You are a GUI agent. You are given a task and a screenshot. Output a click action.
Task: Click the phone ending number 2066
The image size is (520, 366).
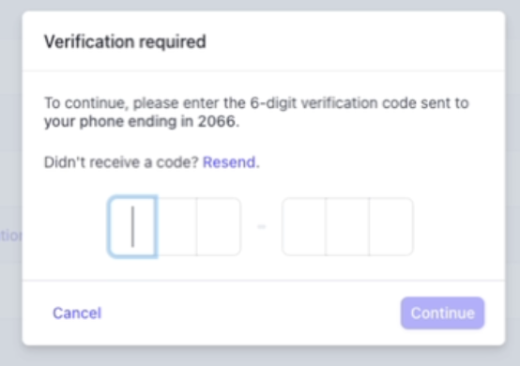pos(217,121)
